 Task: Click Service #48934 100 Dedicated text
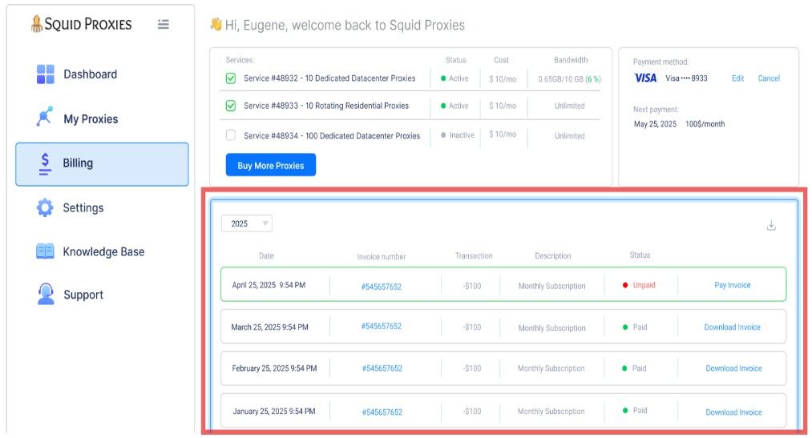[332, 135]
